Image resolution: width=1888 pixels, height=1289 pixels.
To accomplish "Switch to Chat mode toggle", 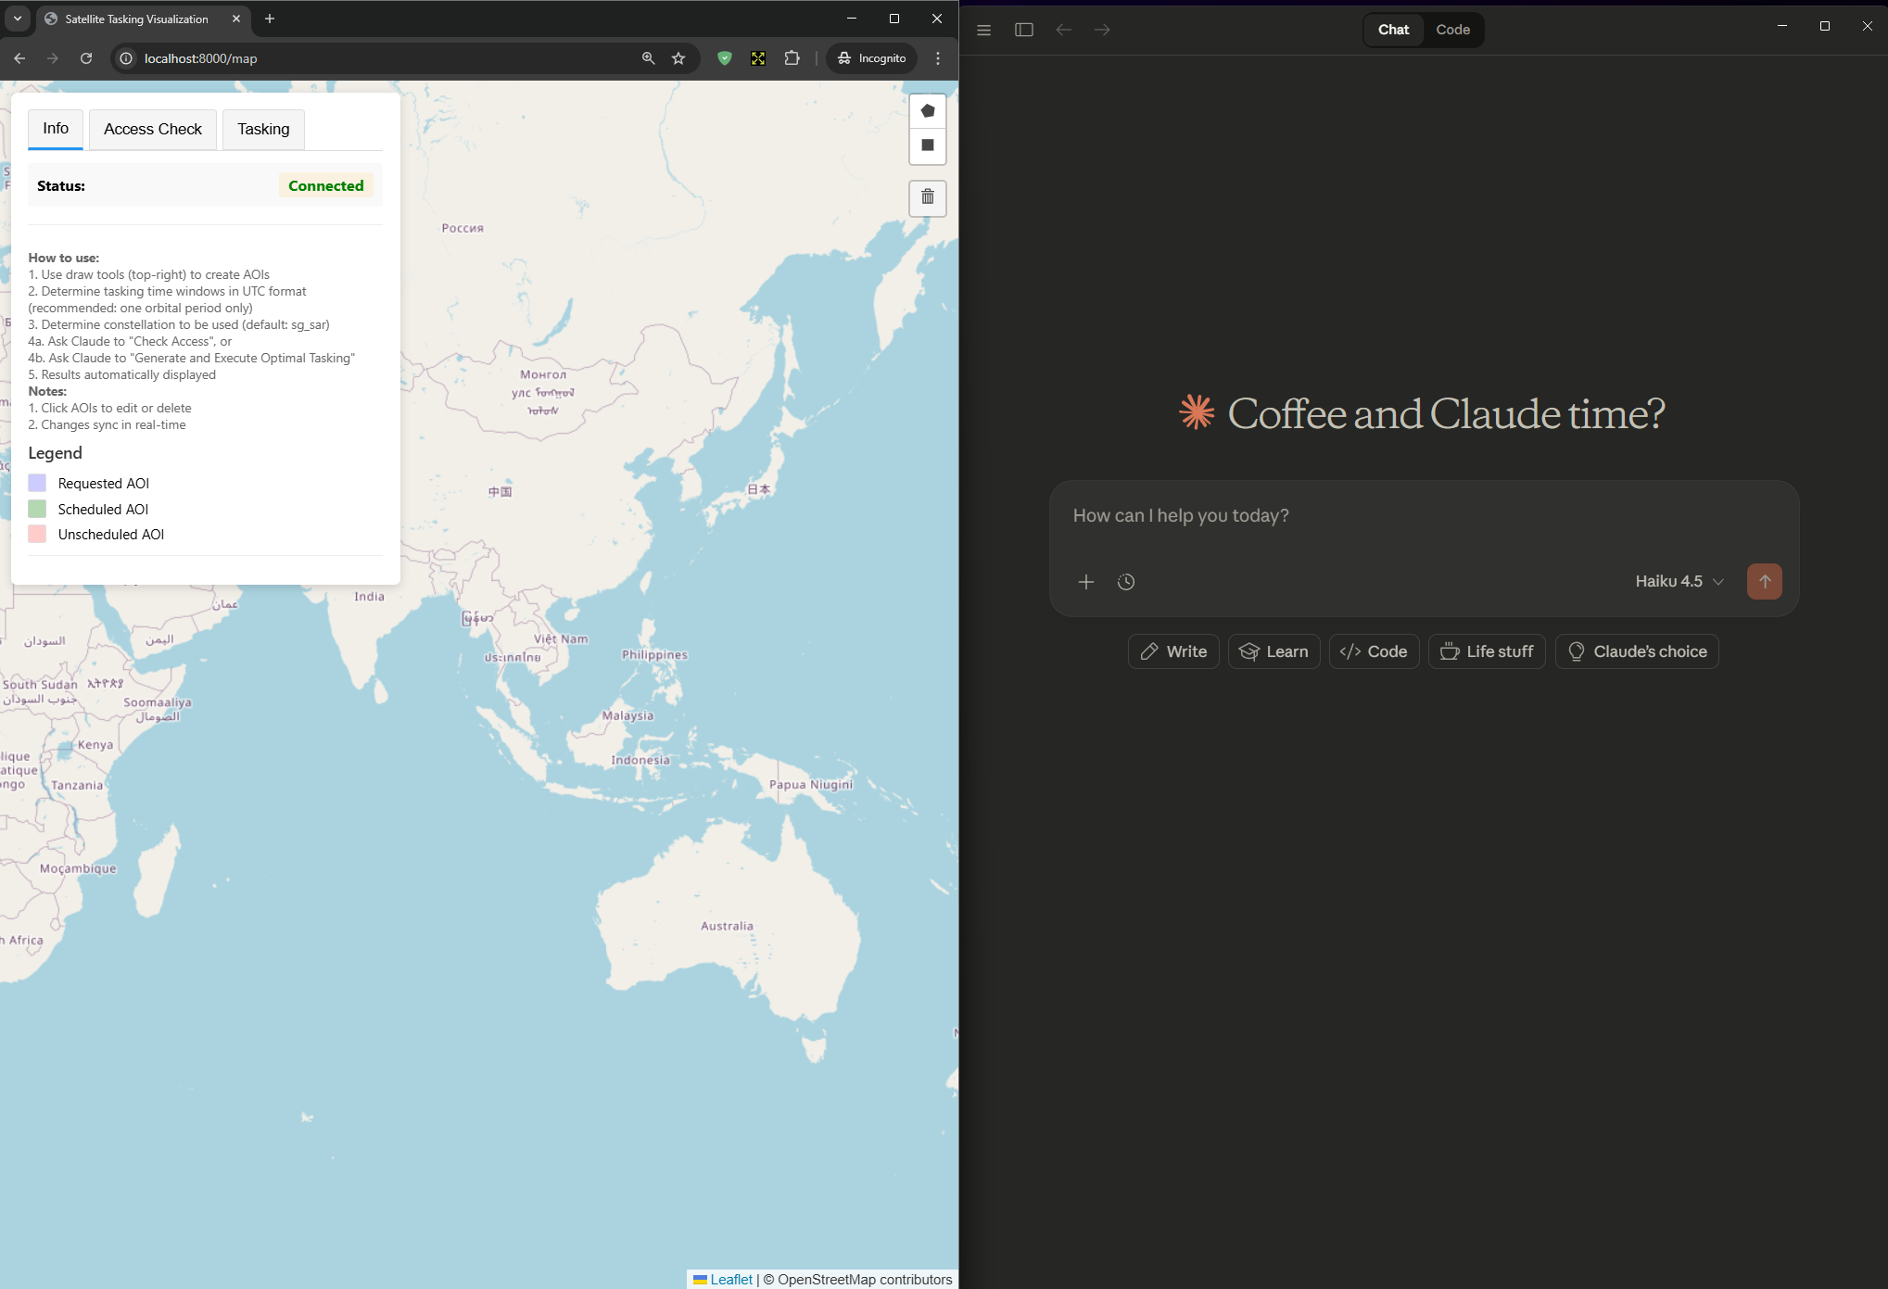I will pyautogui.click(x=1393, y=30).
